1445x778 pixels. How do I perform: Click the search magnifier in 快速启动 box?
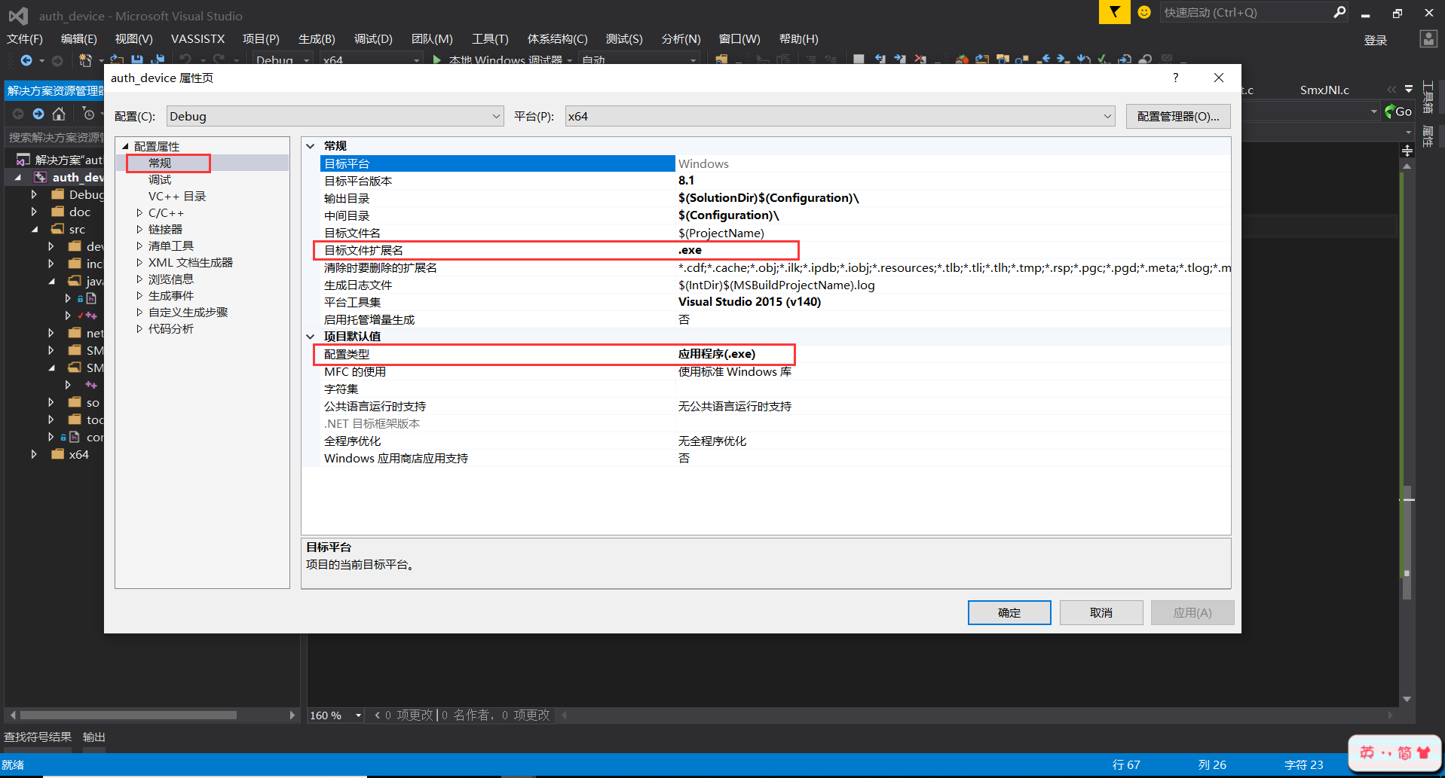pyautogui.click(x=1339, y=12)
